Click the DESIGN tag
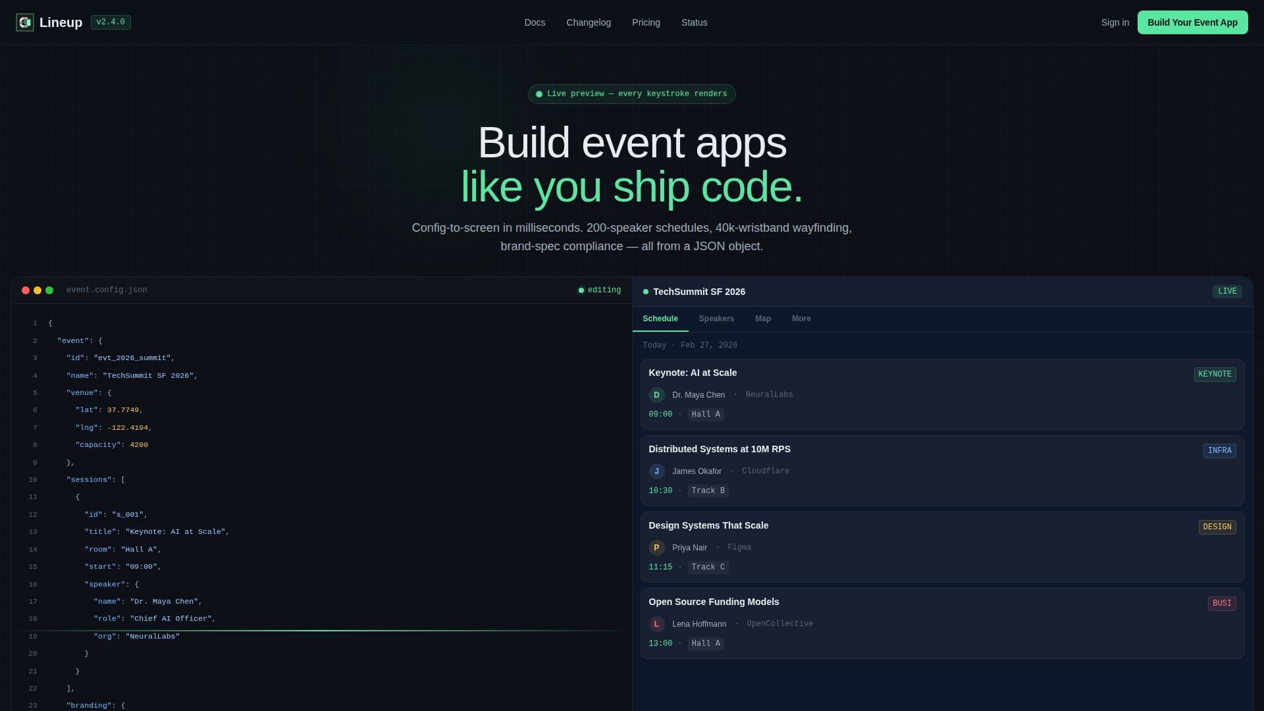Viewport: 1264px width, 711px height. coord(1217,527)
